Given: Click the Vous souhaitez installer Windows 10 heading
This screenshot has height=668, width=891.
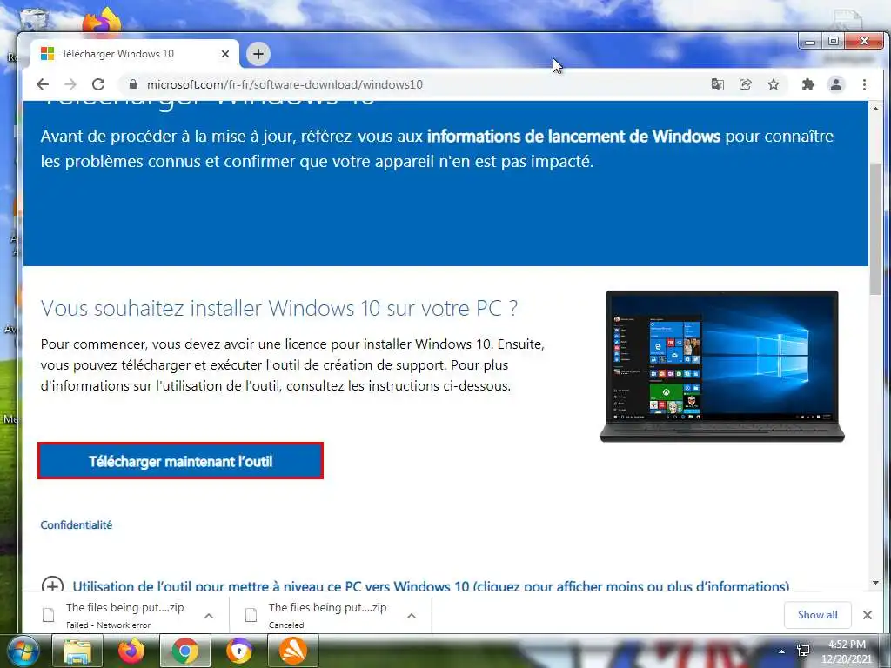Looking at the screenshot, I should [279, 308].
